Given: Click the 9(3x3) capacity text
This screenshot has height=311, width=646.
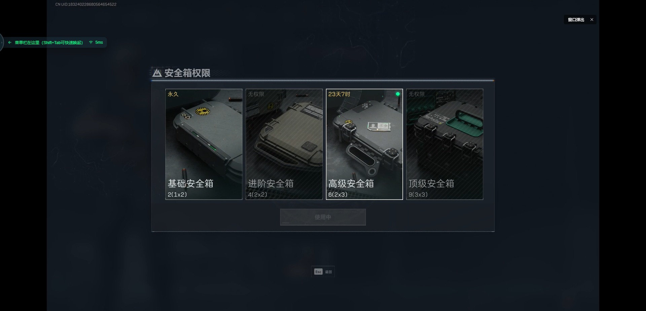Looking at the screenshot, I should tap(418, 195).
